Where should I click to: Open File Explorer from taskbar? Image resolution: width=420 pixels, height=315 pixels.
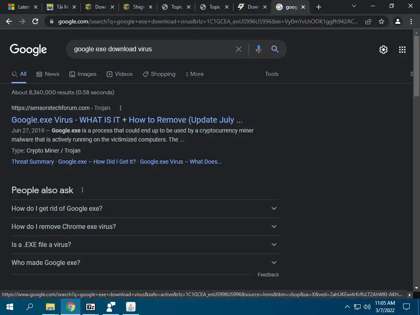[x=50, y=307]
